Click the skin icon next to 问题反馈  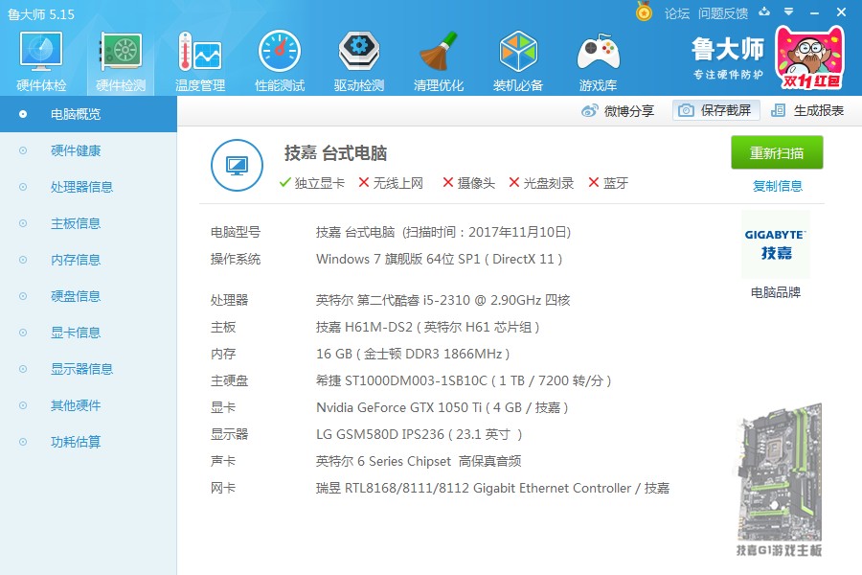tap(764, 11)
